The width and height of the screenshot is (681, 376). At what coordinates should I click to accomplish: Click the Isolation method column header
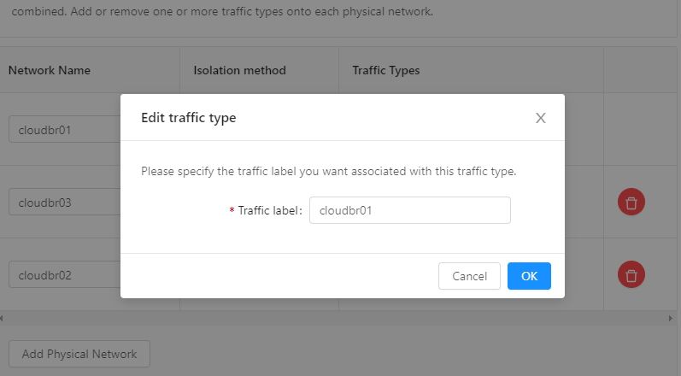[x=240, y=70]
